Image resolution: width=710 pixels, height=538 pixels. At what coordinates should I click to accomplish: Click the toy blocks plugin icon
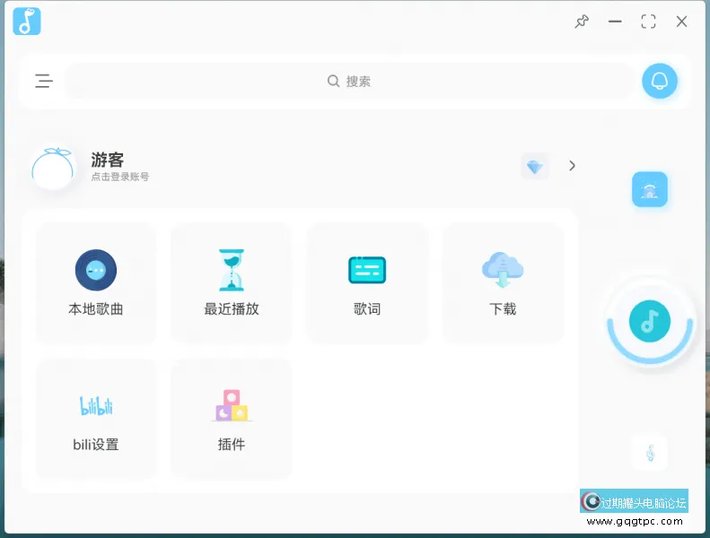tap(232, 406)
